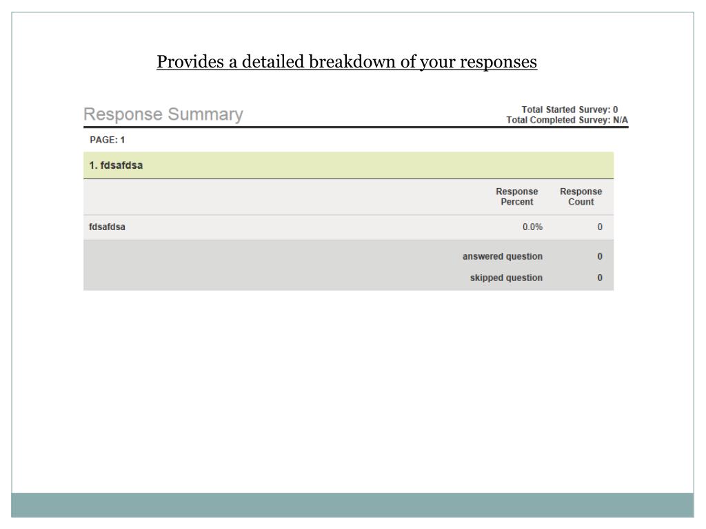Select the PAGE: 1 label
The width and height of the screenshot is (706, 529).
click(107, 140)
